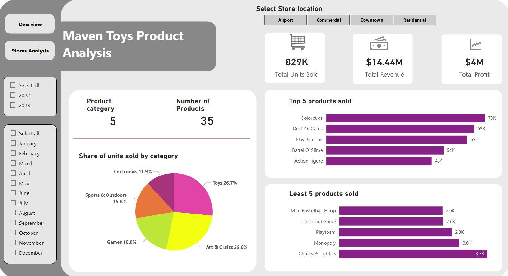Choose the Residential store location
508x276 pixels.
click(x=415, y=20)
